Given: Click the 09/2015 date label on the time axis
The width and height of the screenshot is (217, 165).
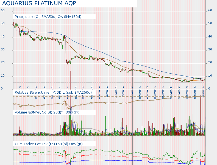Looking at the screenshot, I should coord(195,93).
